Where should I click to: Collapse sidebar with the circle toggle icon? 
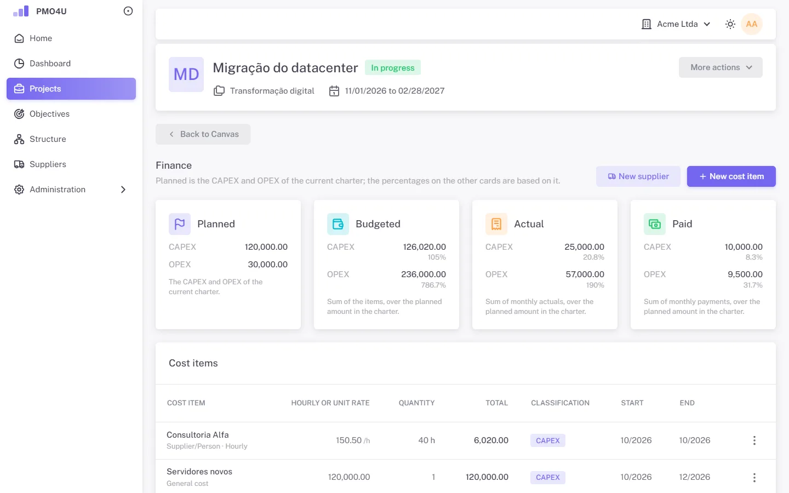[x=128, y=11]
